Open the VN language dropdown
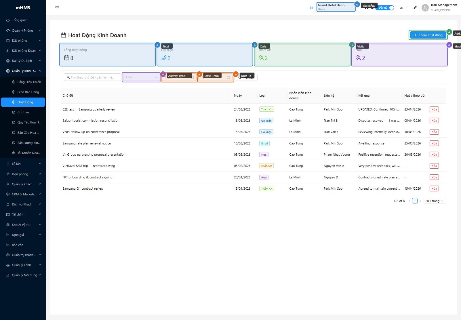Viewport: 461px width, 320px height. coord(403,8)
